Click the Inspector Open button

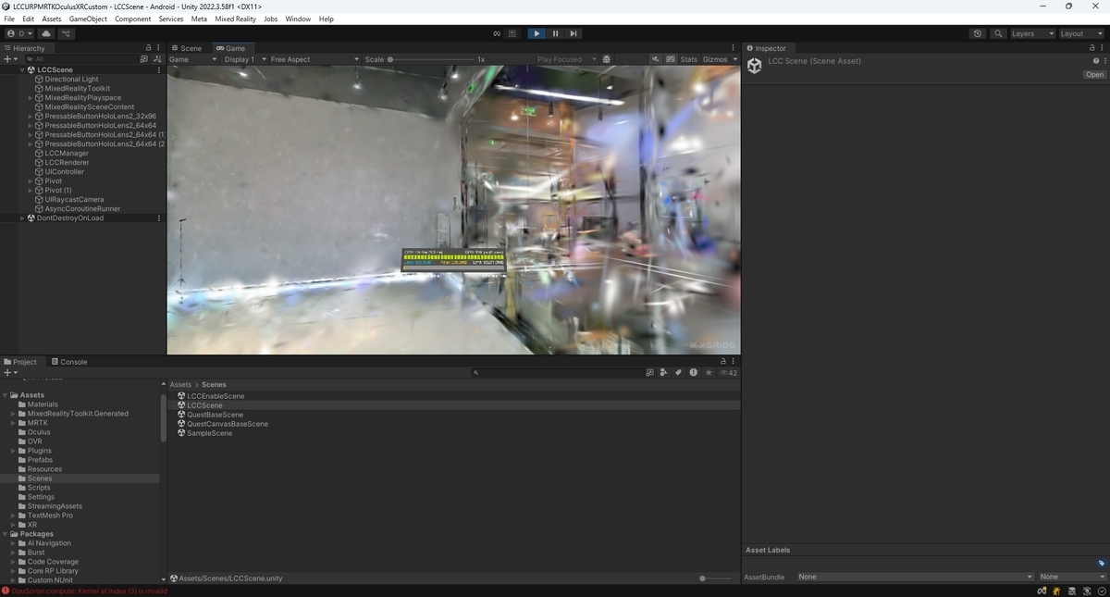(x=1094, y=75)
